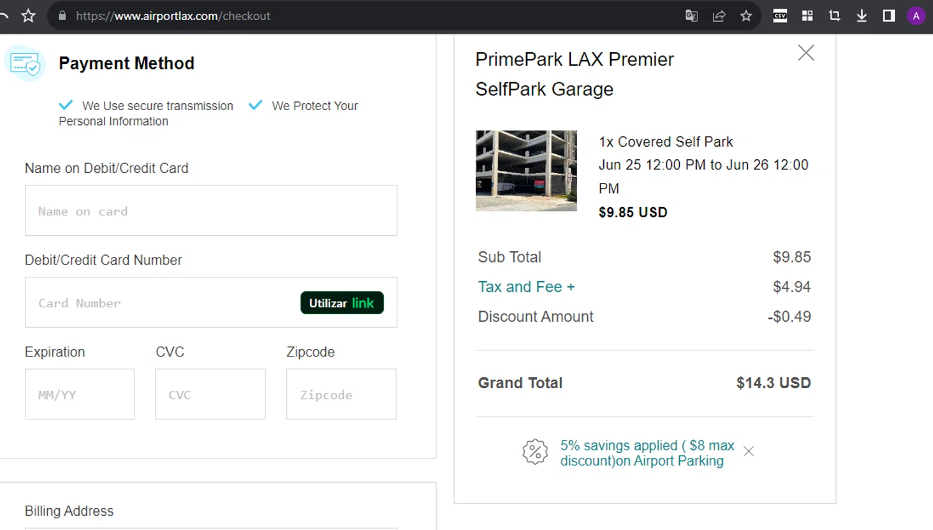Share this page using the share icon

pos(719,16)
